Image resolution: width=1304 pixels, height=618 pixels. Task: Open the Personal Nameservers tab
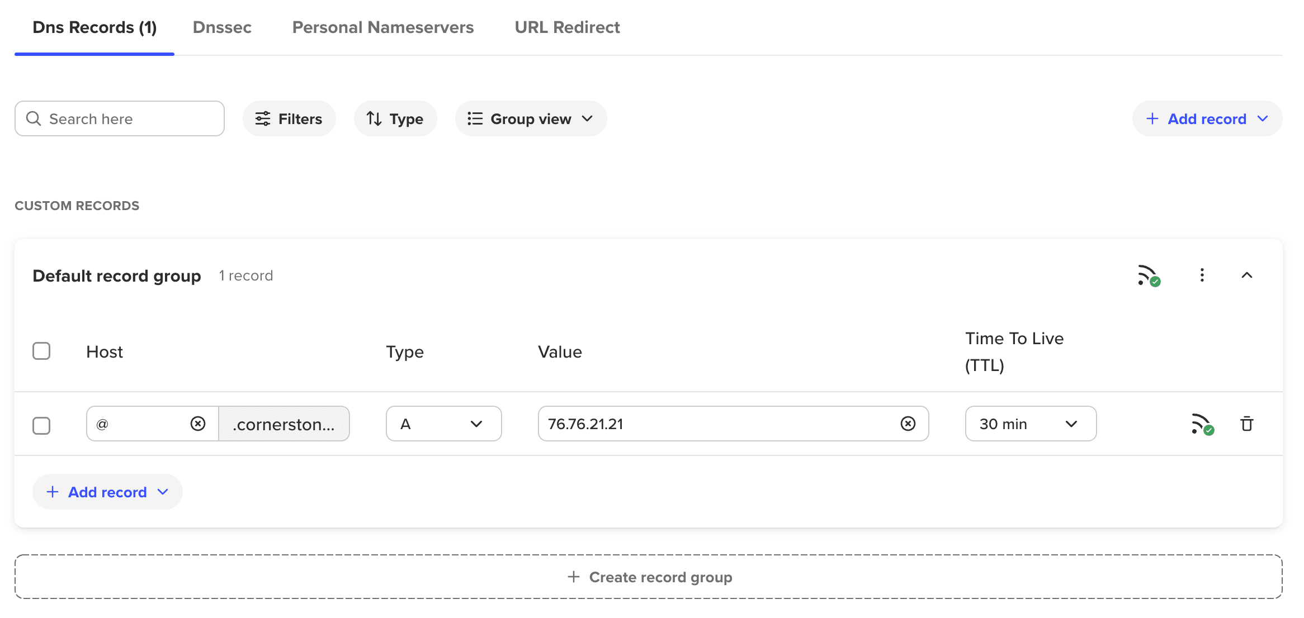click(382, 27)
